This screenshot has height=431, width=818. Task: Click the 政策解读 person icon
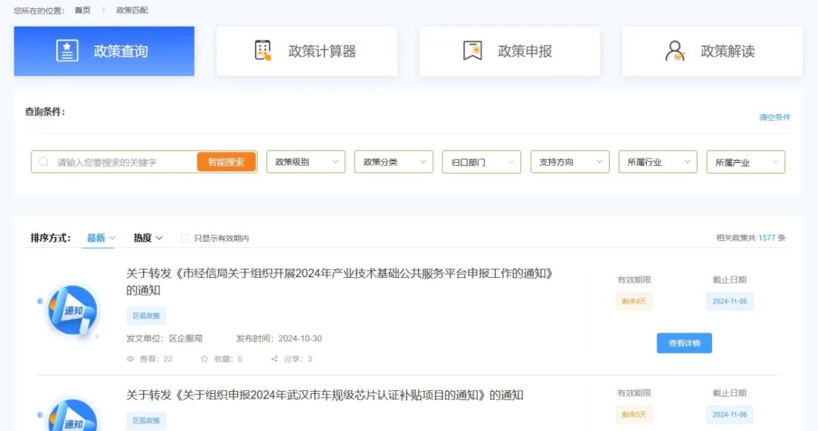pyautogui.click(x=675, y=52)
